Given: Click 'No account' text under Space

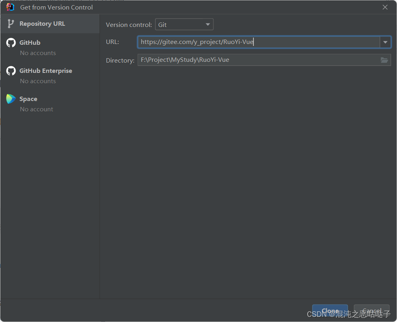Looking at the screenshot, I should [37, 109].
